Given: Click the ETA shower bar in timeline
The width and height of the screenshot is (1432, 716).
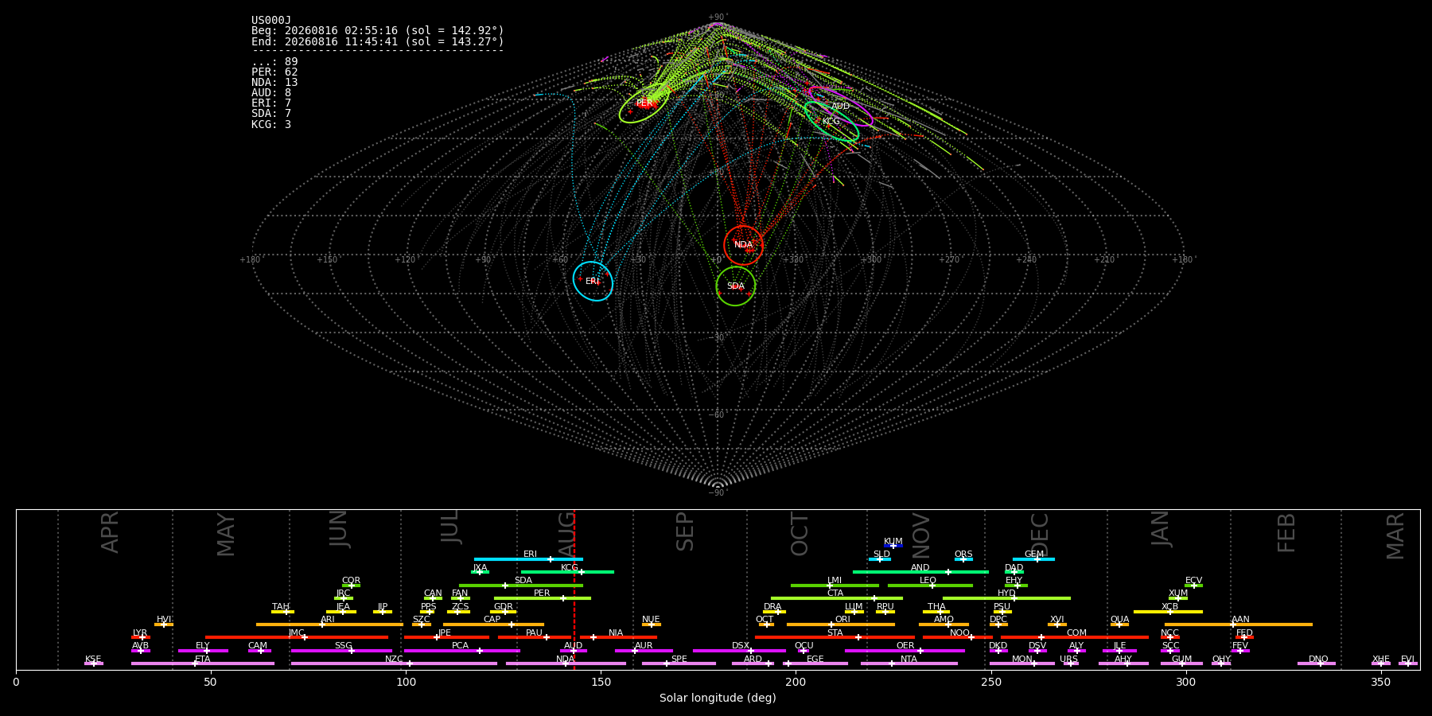Looking at the screenshot, I should tap(203, 663).
